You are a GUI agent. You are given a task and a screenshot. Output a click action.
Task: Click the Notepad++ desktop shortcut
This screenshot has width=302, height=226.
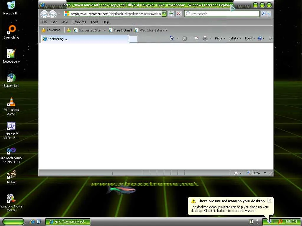(11, 56)
